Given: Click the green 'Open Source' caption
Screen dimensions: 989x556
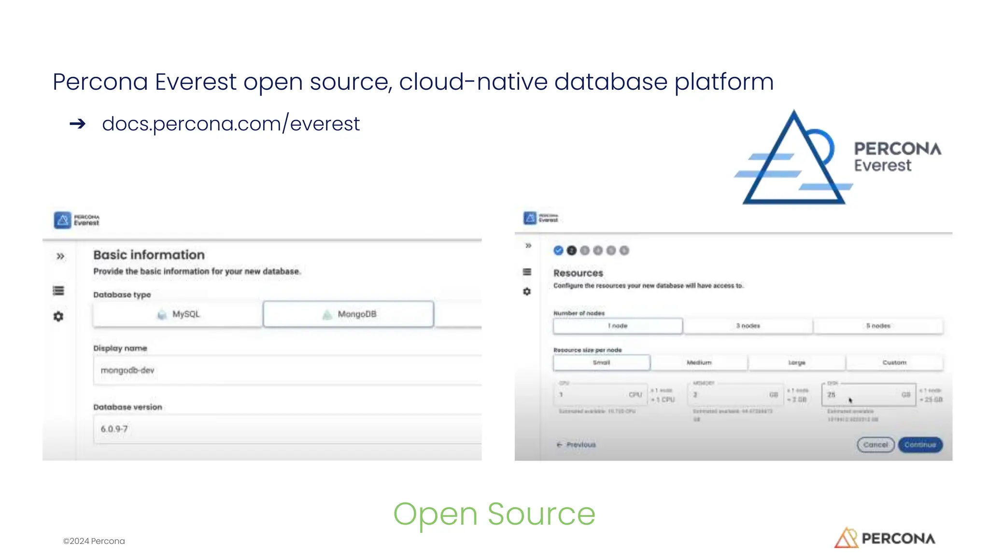Looking at the screenshot, I should [494, 514].
